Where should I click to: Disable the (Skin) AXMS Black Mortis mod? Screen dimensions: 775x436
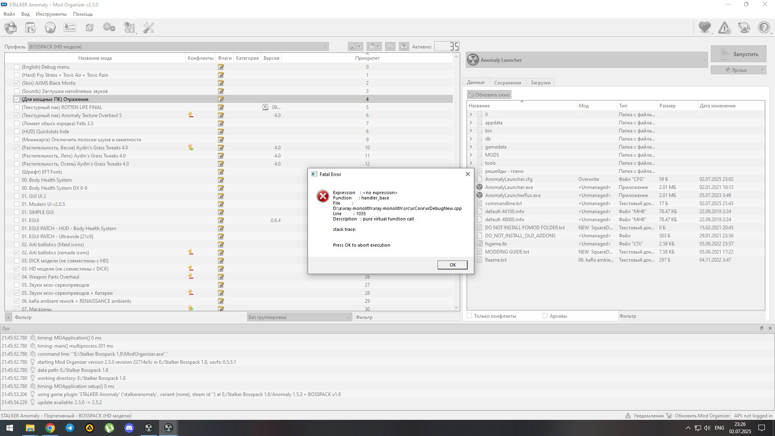click(x=17, y=83)
